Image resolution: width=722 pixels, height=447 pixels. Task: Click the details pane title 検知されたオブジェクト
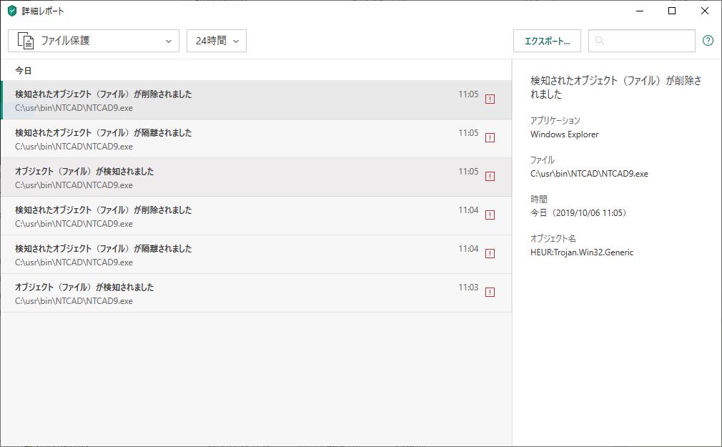pos(616,87)
